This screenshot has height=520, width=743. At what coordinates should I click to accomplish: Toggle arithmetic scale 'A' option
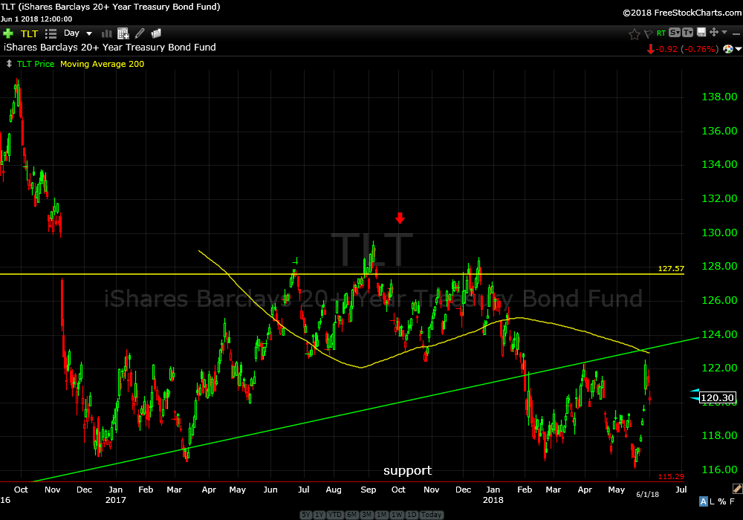[x=704, y=501]
